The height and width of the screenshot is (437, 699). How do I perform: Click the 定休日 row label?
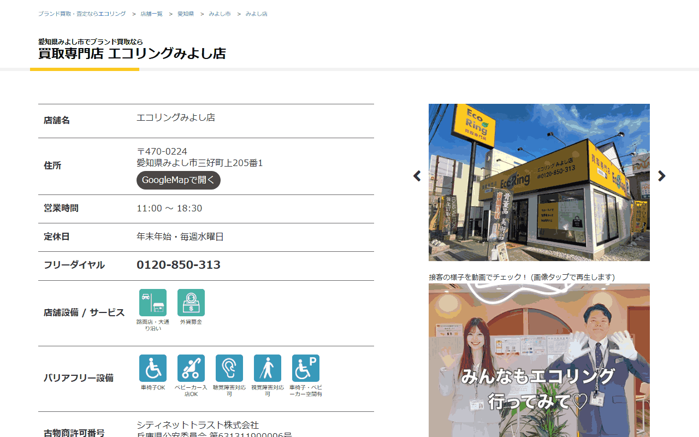tap(57, 237)
